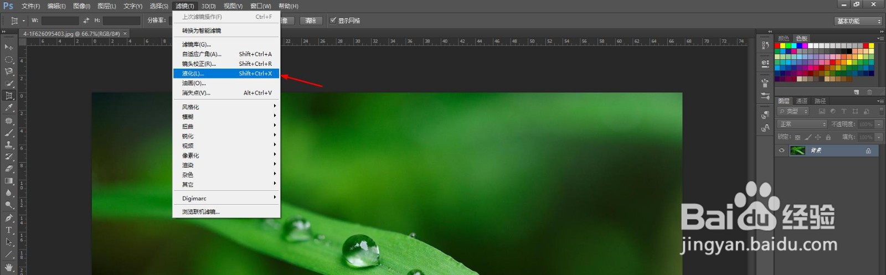Open the Image menu
Image resolution: width=886 pixels, height=275 pixels.
[81, 6]
